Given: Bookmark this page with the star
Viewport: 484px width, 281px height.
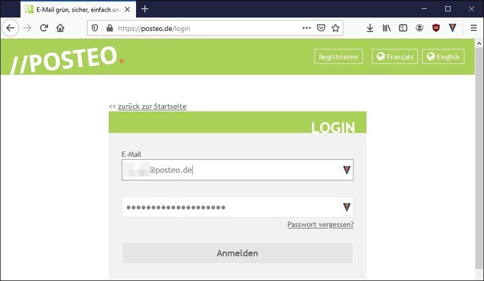Looking at the screenshot, I should (336, 28).
